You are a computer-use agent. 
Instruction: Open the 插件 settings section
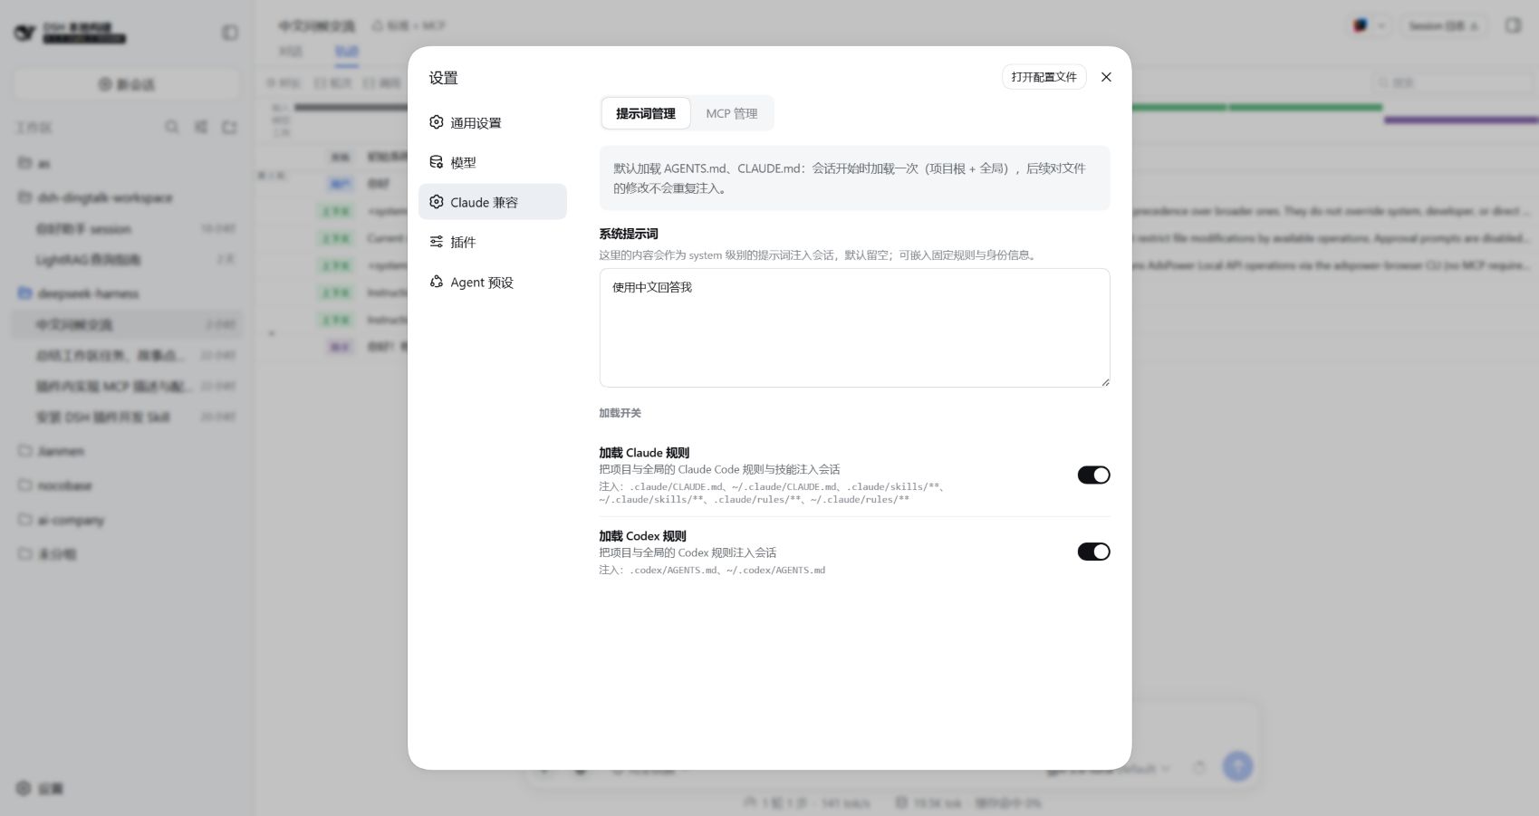point(492,242)
